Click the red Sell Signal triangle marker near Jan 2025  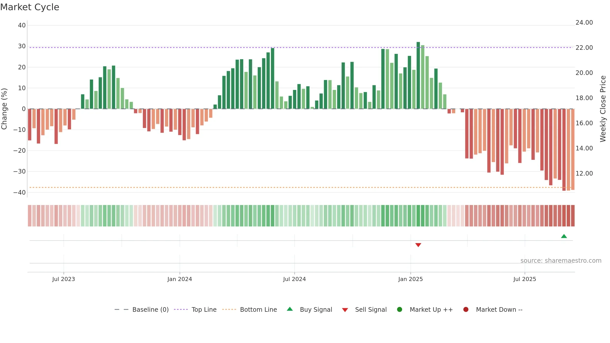pos(418,245)
